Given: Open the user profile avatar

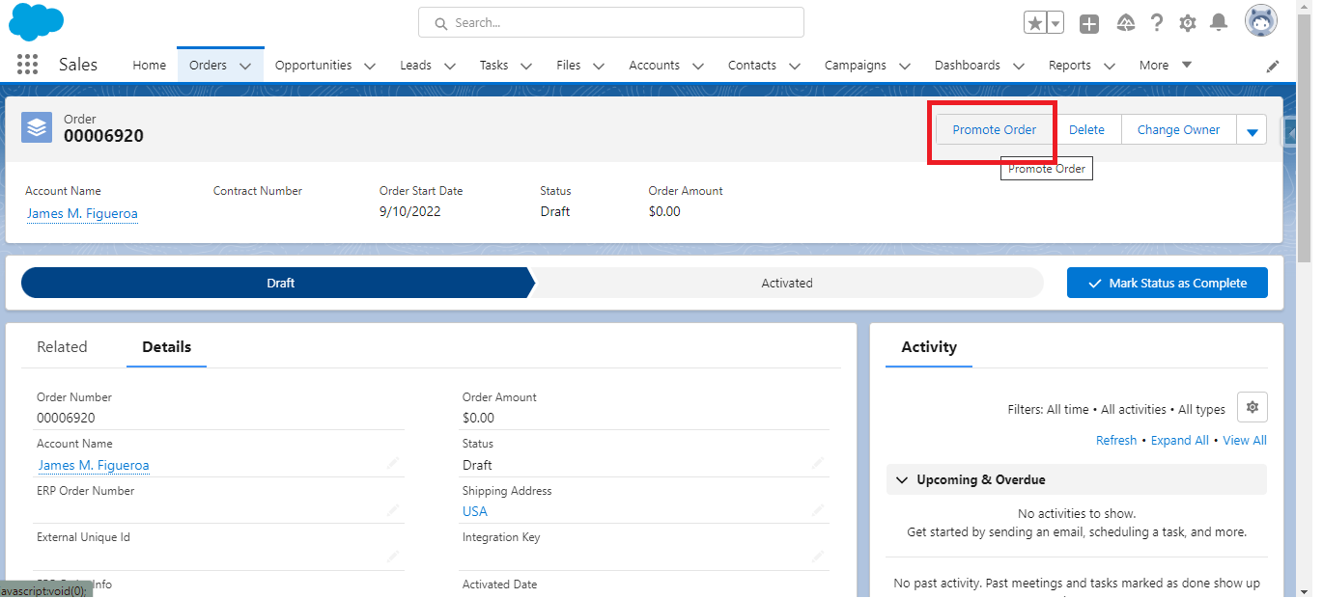Looking at the screenshot, I should click(1261, 21).
